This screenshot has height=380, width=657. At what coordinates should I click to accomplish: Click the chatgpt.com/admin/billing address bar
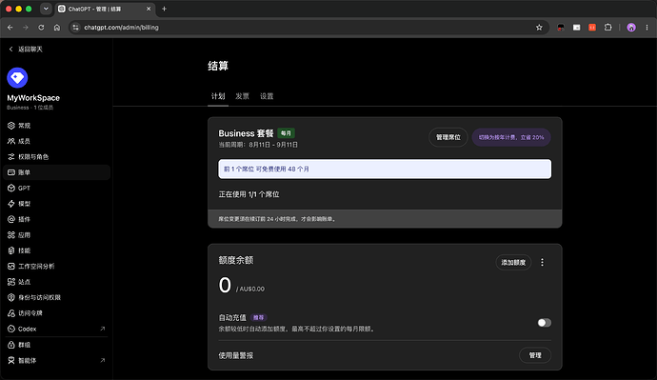(308, 28)
